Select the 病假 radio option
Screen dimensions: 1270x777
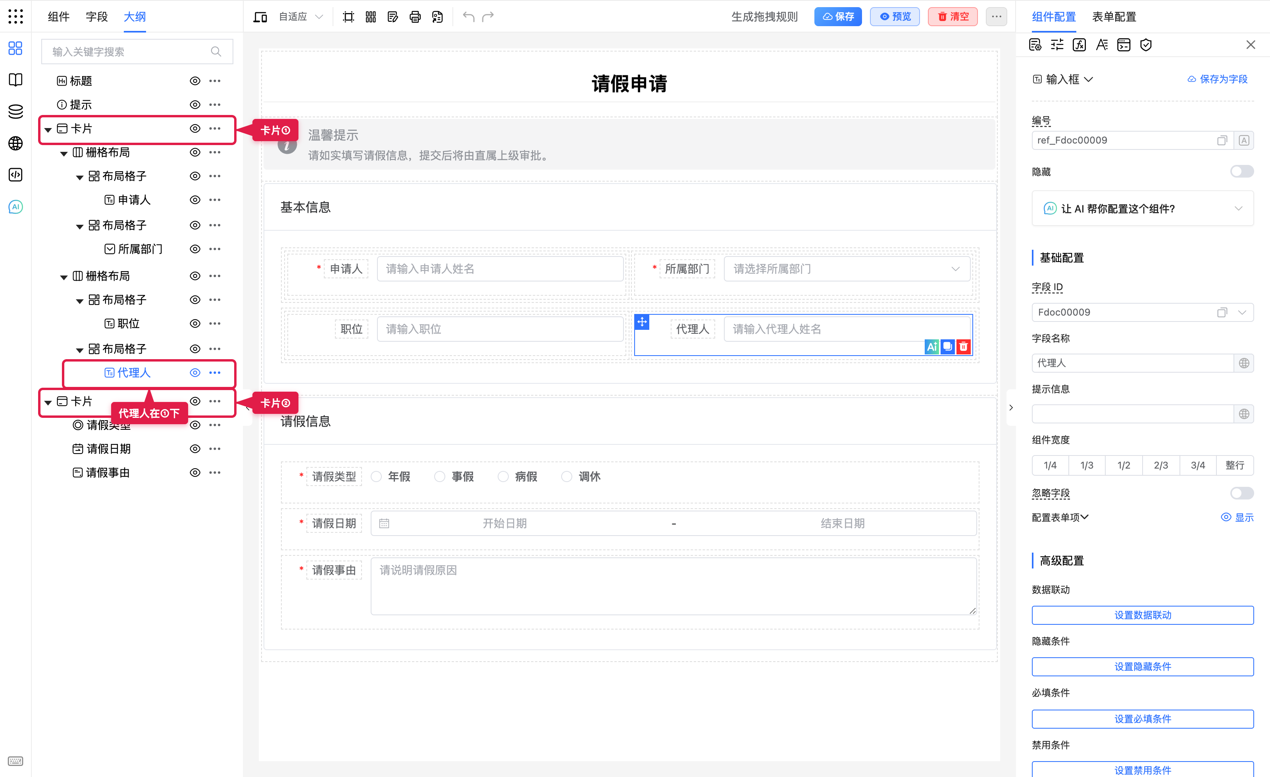(503, 477)
